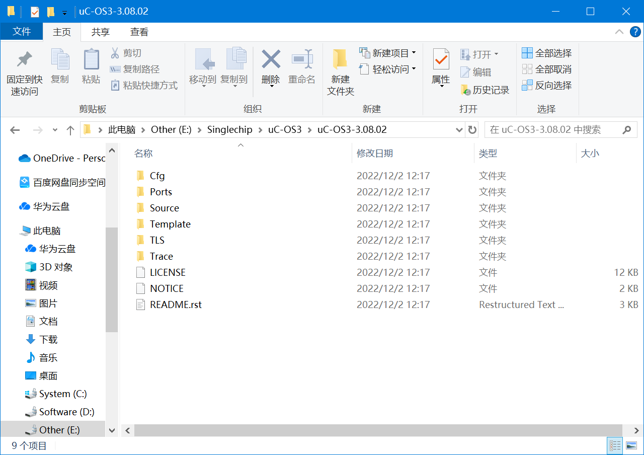
Task: Click the Pin to Quick Access icon
Action: coord(24,59)
